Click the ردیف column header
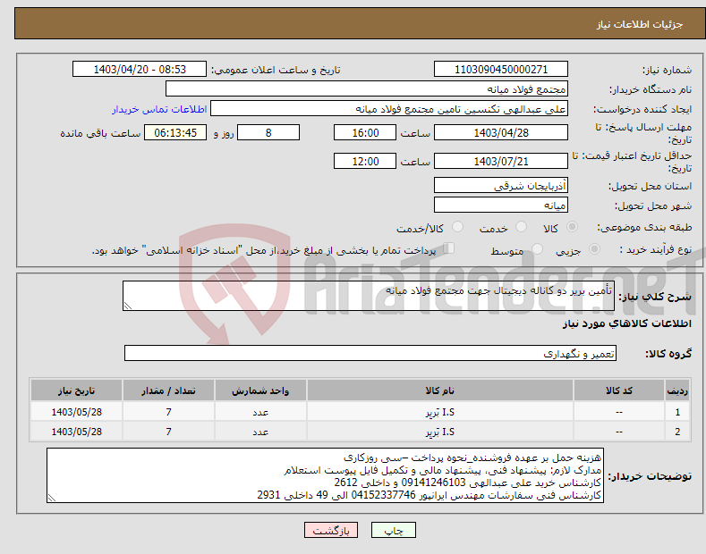 point(677,390)
